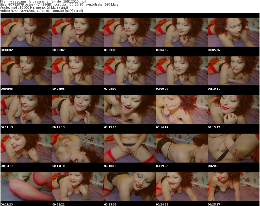Pick the thumbnail labeled 00:07:08
The width and height of the screenshot is (260, 206).
tap(78, 71)
